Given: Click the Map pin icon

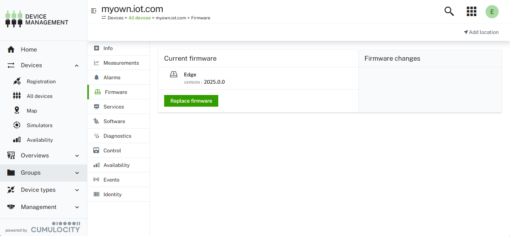Looking at the screenshot, I should [17, 110].
